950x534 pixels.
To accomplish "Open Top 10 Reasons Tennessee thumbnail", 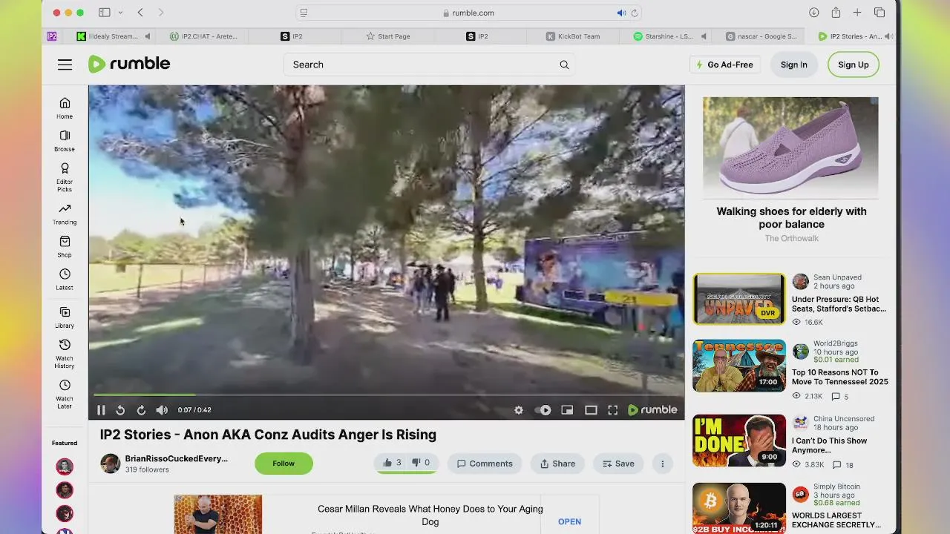I will 739,366.
